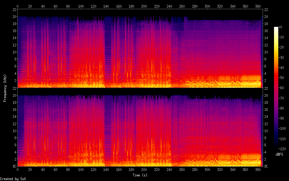Click the 'DC' label at bottom-left of lower channel
Image resolution: width=289 pixels, height=181 pixels.
pos(14,166)
